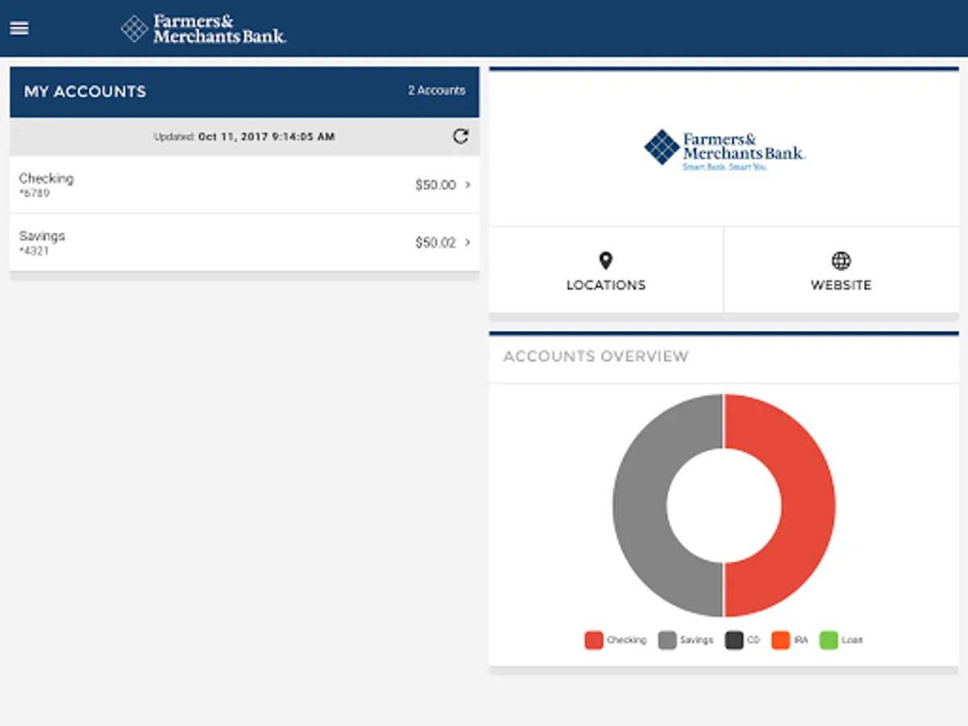Click the gray Savings legend swatch
The width and height of the screenshot is (968, 726).
click(x=667, y=640)
